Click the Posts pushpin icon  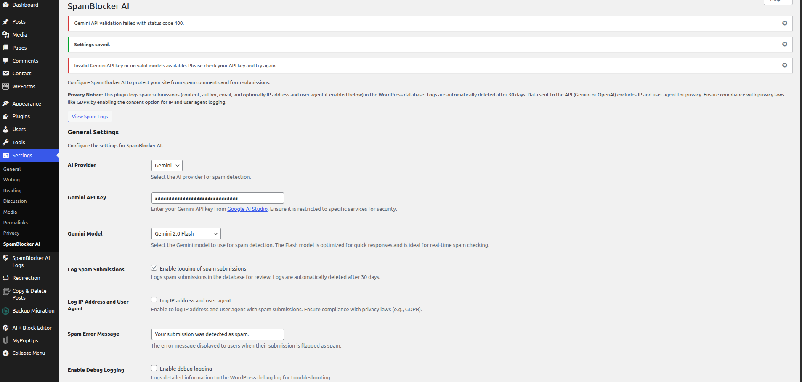5,22
